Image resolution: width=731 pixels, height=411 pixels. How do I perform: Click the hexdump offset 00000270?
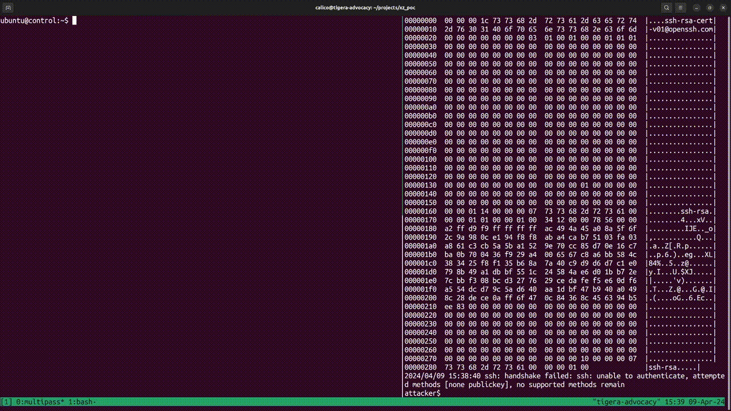click(x=420, y=358)
